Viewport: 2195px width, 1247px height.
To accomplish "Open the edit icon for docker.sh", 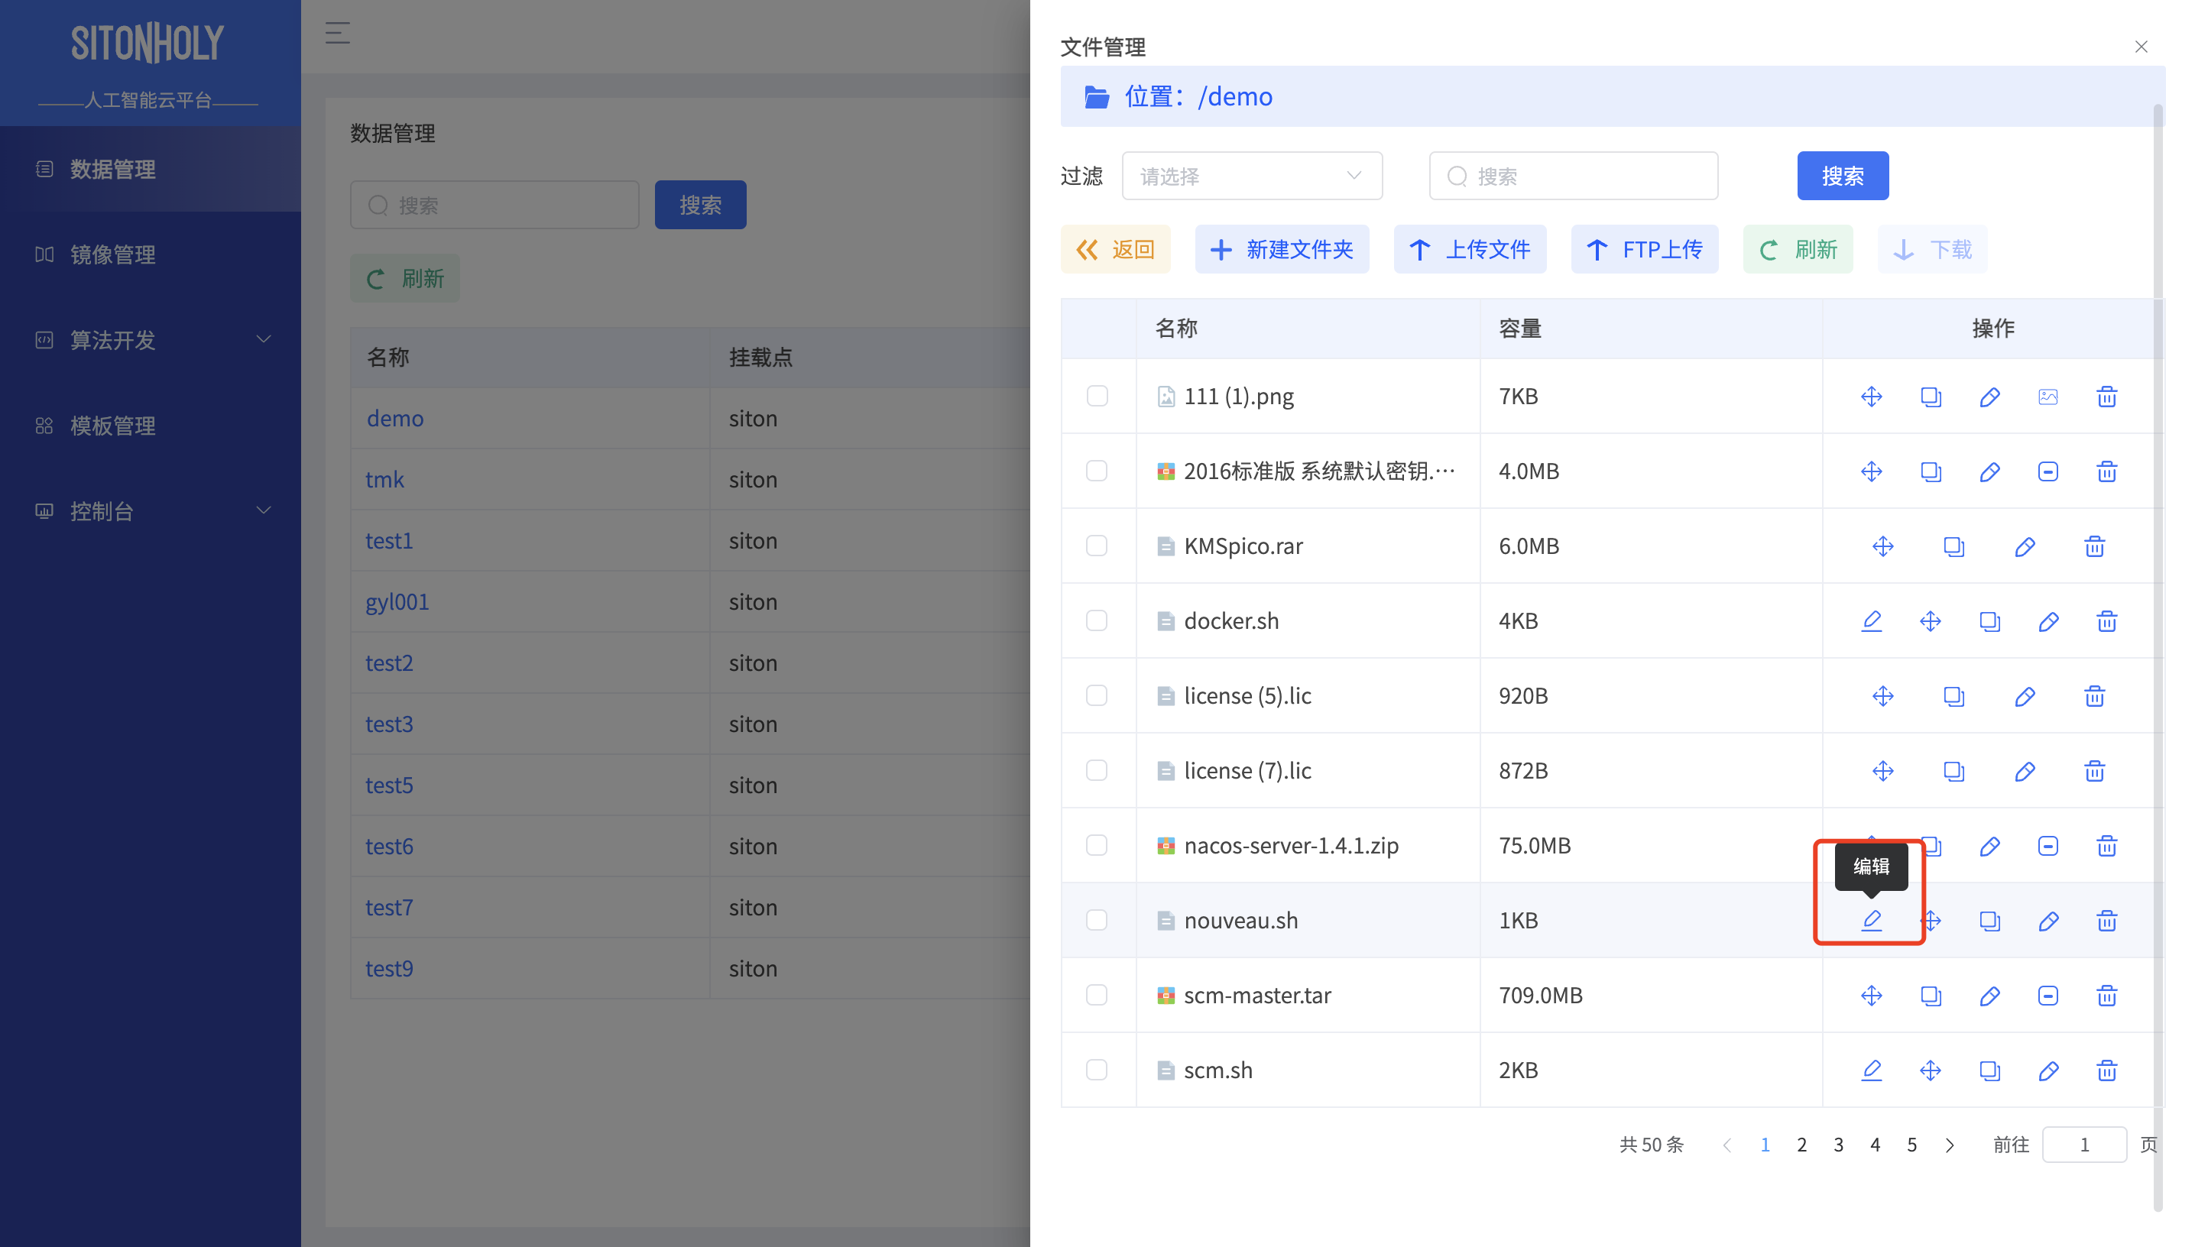I will pyautogui.click(x=1871, y=621).
